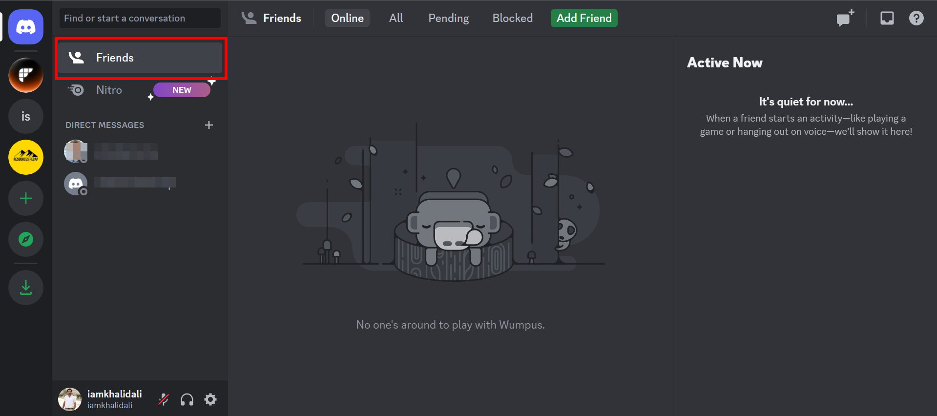Open the 'is' server icon
Image resolution: width=937 pixels, height=416 pixels.
pos(26,116)
